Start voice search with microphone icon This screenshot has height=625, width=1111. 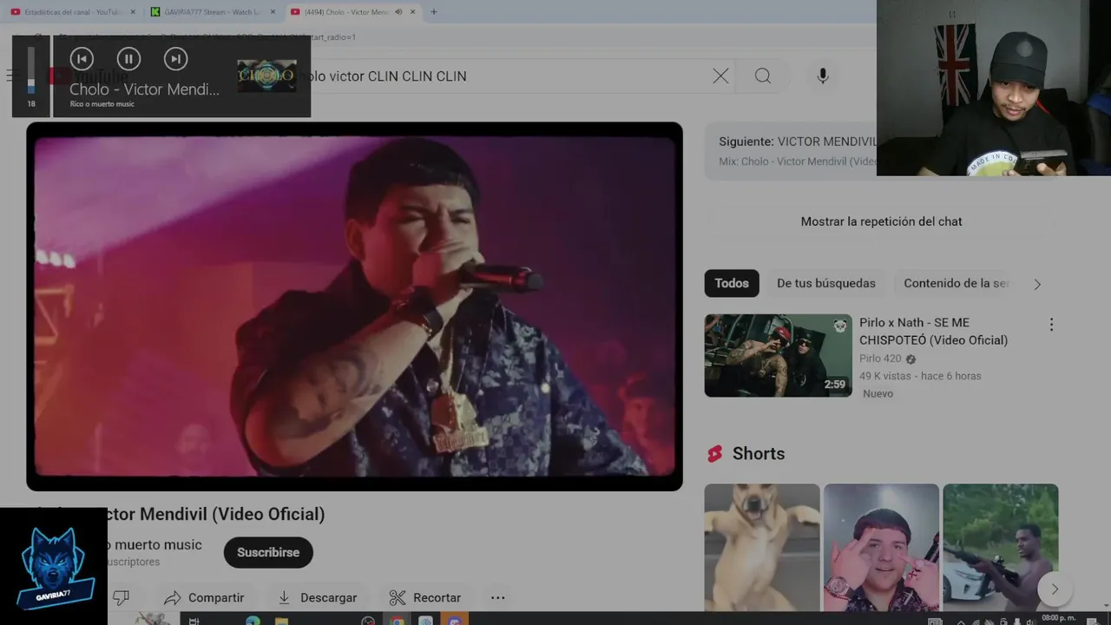tap(823, 76)
